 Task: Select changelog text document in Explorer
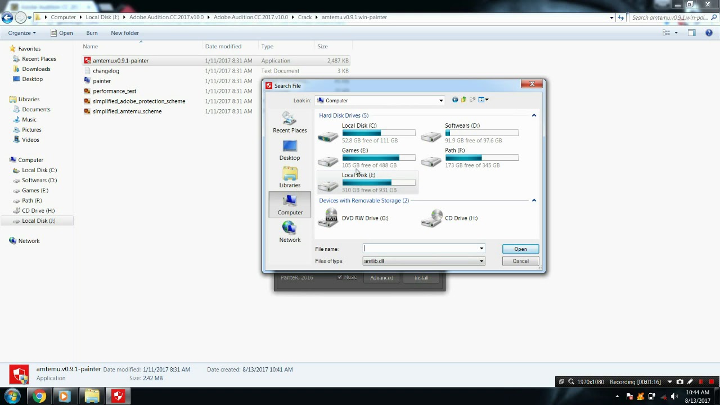click(x=106, y=71)
